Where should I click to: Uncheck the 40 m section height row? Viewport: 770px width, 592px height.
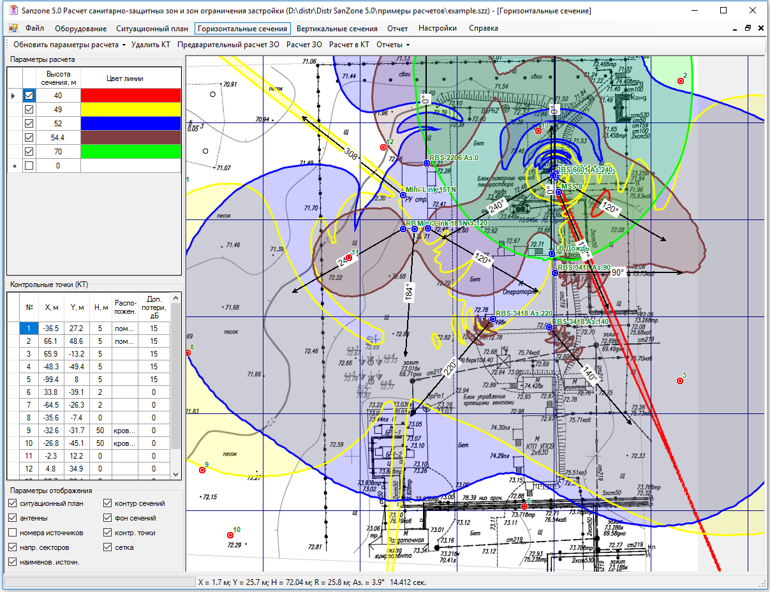pyautogui.click(x=29, y=95)
